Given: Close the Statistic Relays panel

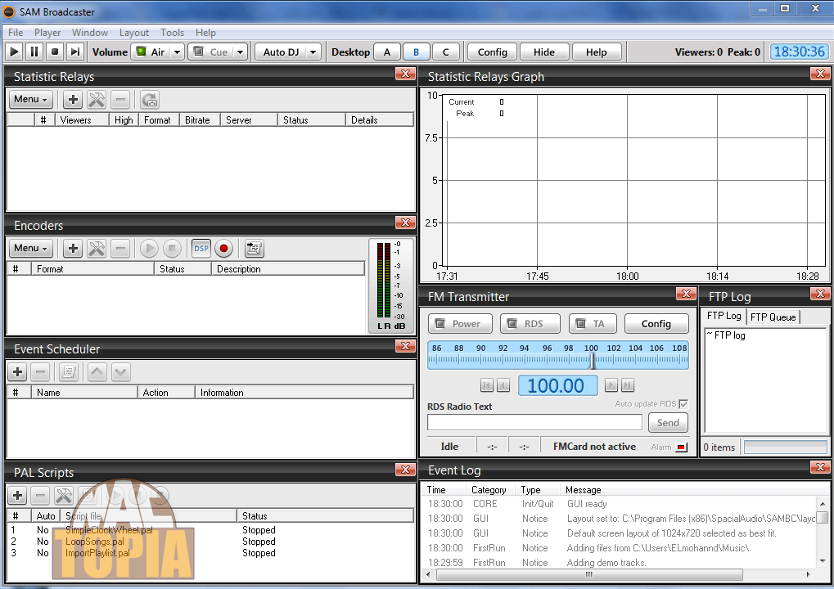Looking at the screenshot, I should pyautogui.click(x=405, y=74).
